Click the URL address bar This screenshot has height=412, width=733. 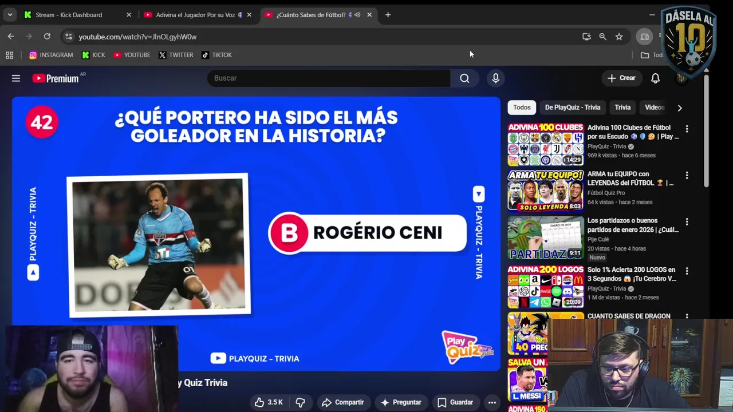321,37
